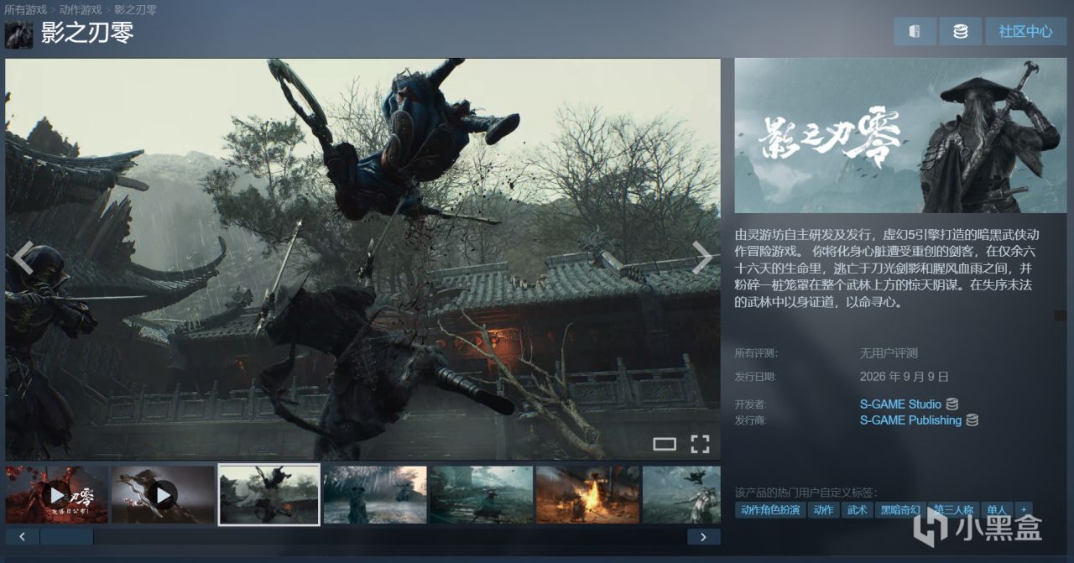Go to 动作游戏 breadcrumb
Image resolution: width=1074 pixels, height=563 pixels.
coord(81,9)
